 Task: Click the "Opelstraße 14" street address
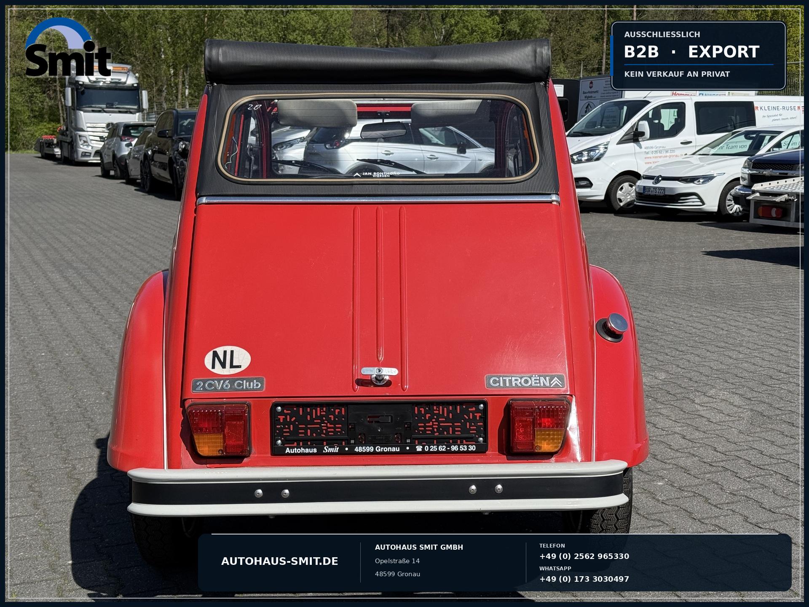[397, 561]
